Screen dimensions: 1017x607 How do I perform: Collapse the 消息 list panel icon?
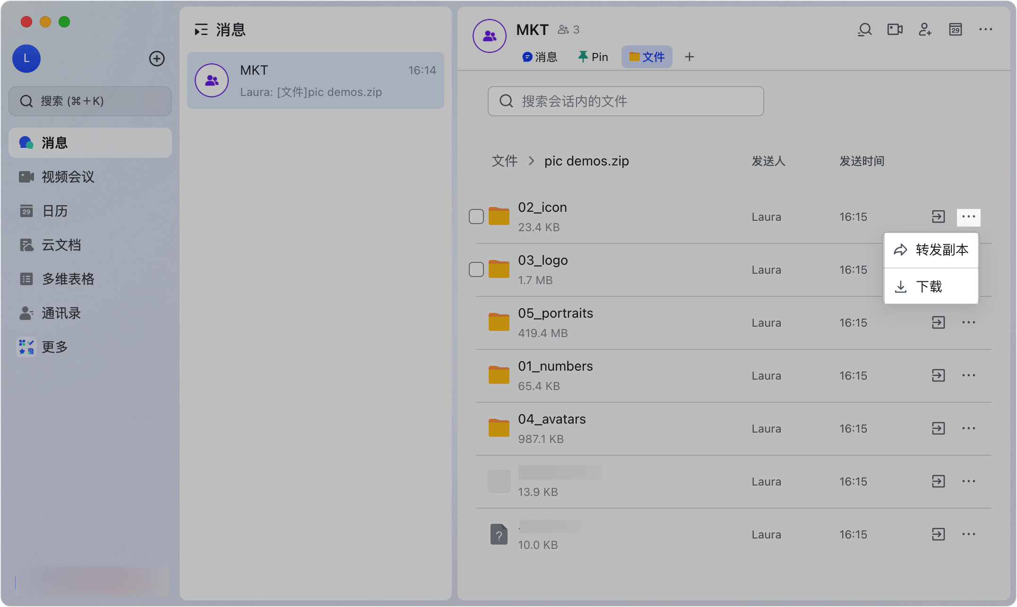[x=201, y=30]
